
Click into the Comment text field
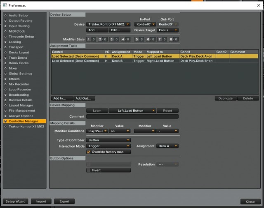pyautogui.click(x=132, y=117)
